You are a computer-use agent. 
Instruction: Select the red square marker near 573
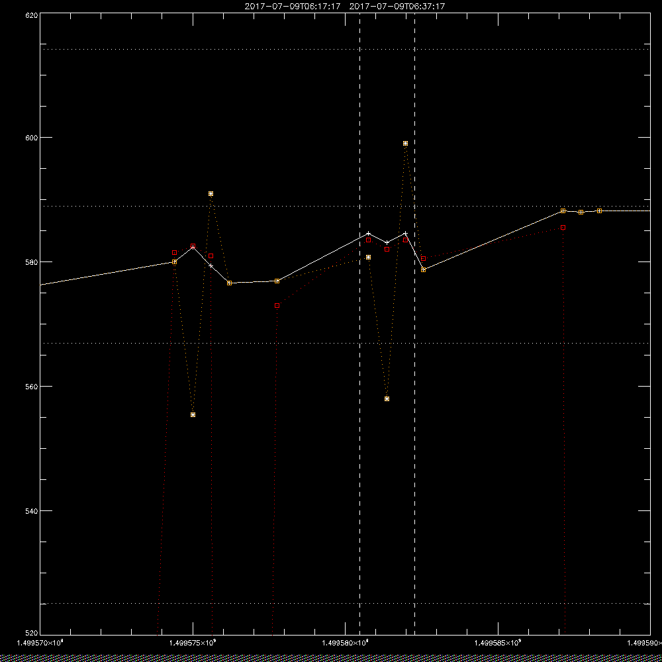[x=277, y=306]
